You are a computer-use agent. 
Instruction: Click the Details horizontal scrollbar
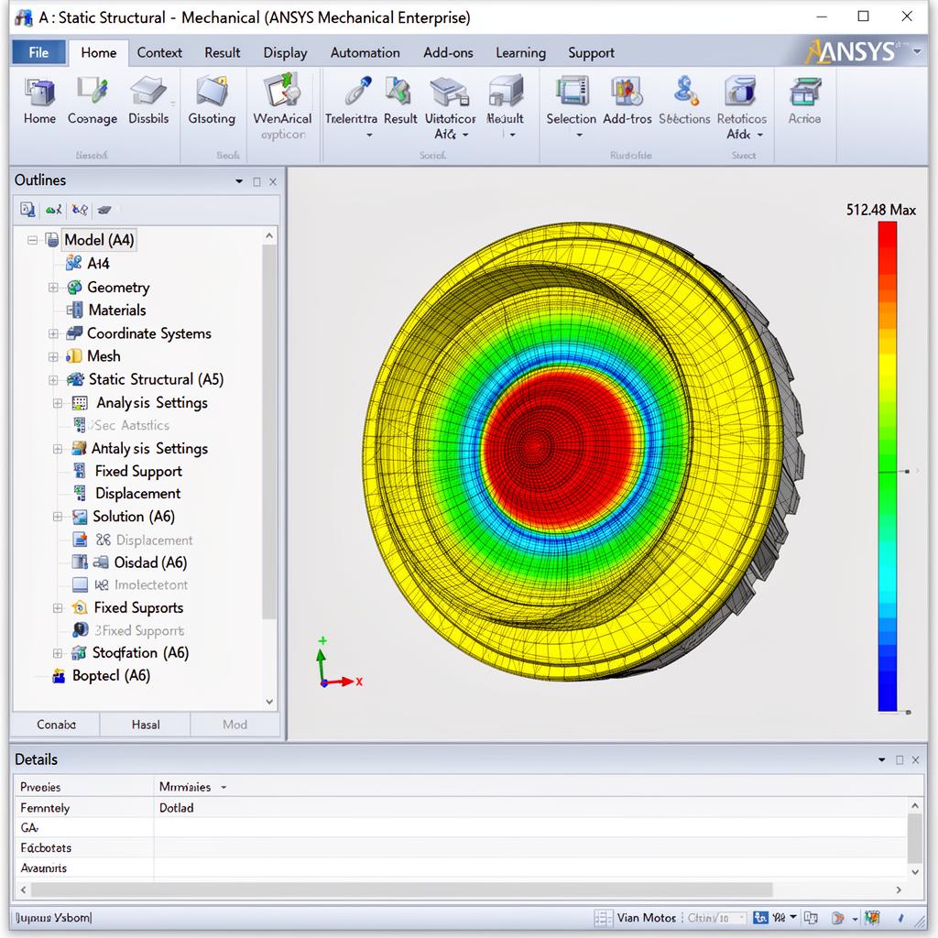401,889
